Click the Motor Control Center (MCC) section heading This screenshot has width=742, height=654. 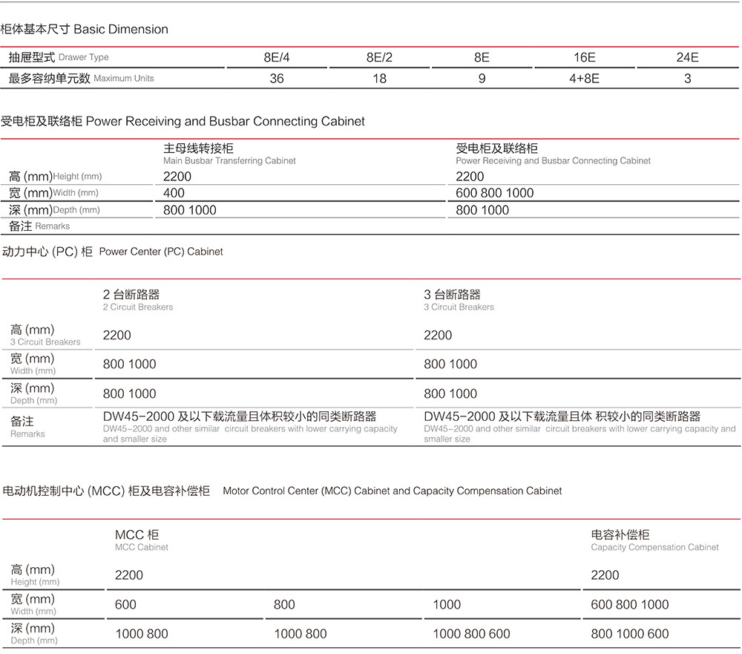pyautogui.click(x=282, y=491)
